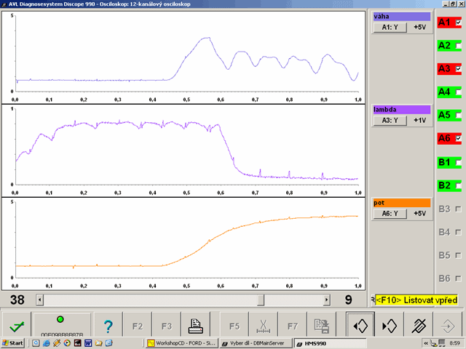Click the F10 Listovat vpřed button
The height and width of the screenshot is (349, 466).
(416, 300)
